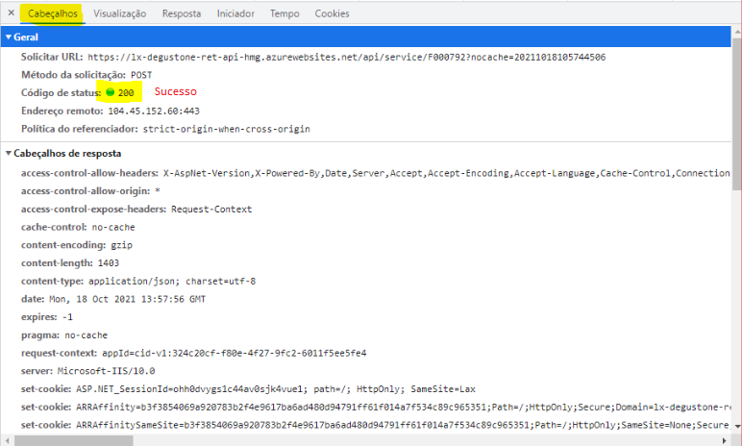Collapse the Geral section

8,37
